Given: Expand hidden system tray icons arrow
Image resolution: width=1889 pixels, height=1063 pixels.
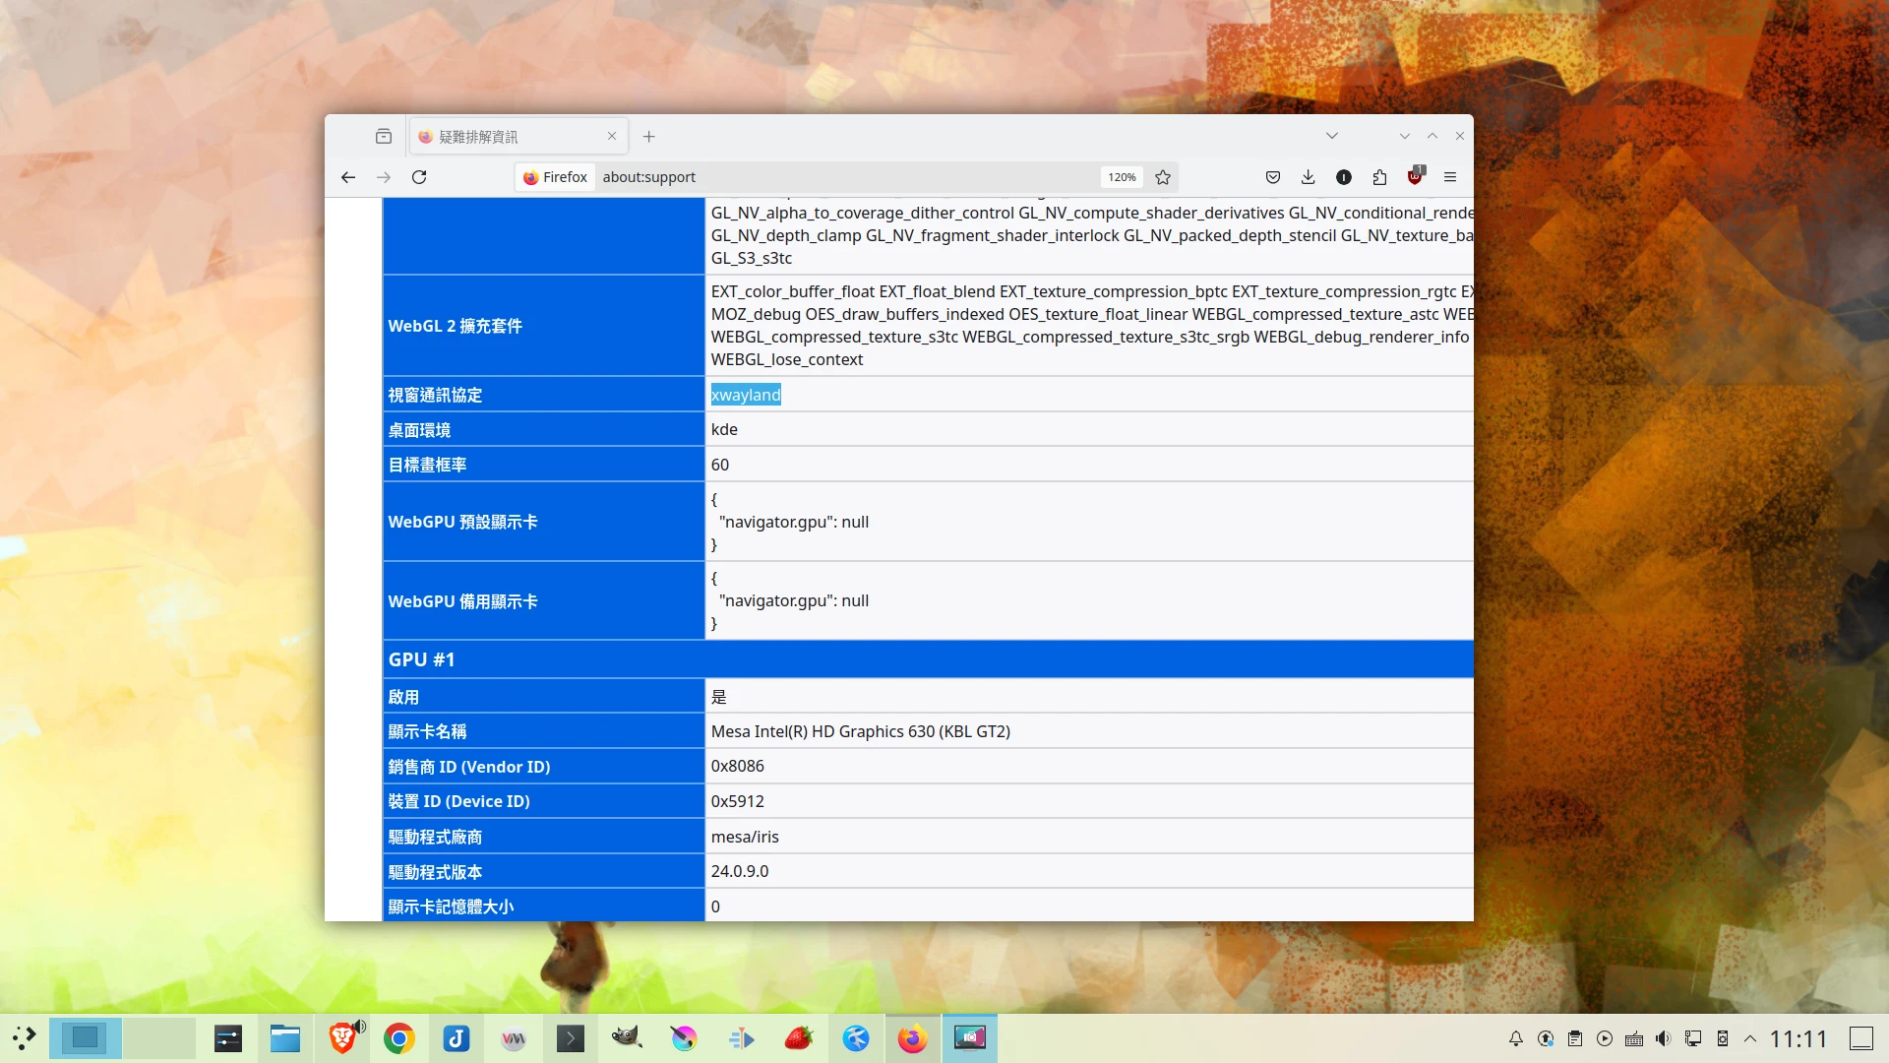Looking at the screenshot, I should [x=1750, y=1038].
